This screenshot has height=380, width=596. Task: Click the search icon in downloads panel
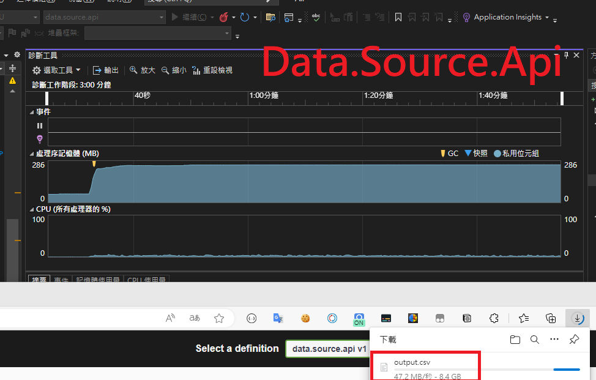(x=534, y=340)
